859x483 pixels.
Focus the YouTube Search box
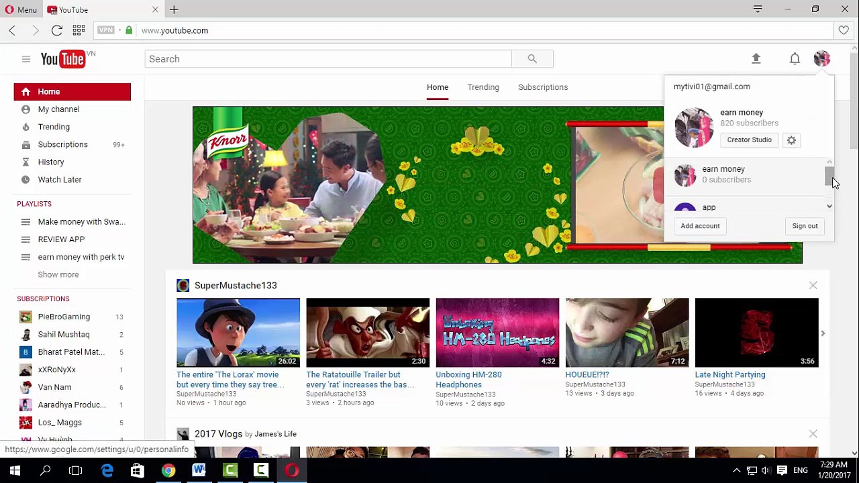coord(328,59)
